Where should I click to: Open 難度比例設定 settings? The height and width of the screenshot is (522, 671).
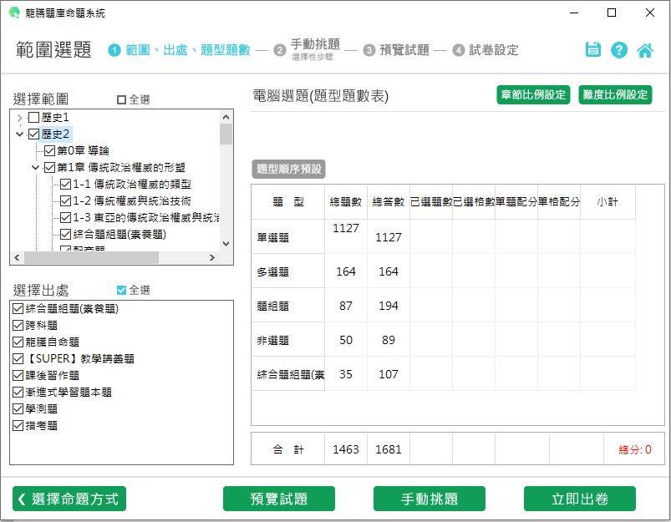[x=615, y=94]
